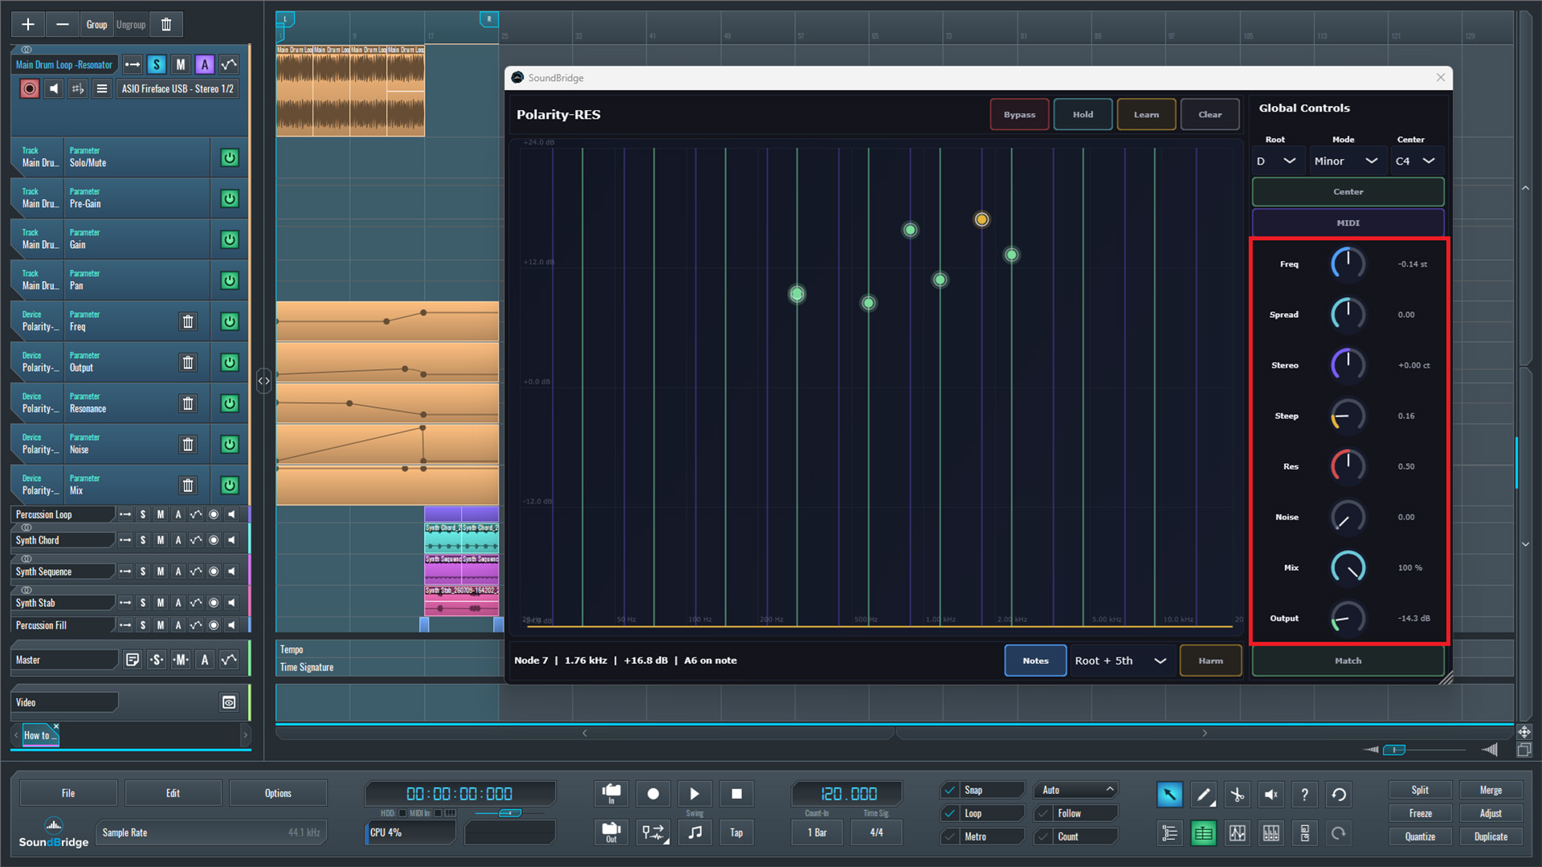The width and height of the screenshot is (1542, 867).
Task: Click the redo arrow icon
Action: click(x=1339, y=833)
